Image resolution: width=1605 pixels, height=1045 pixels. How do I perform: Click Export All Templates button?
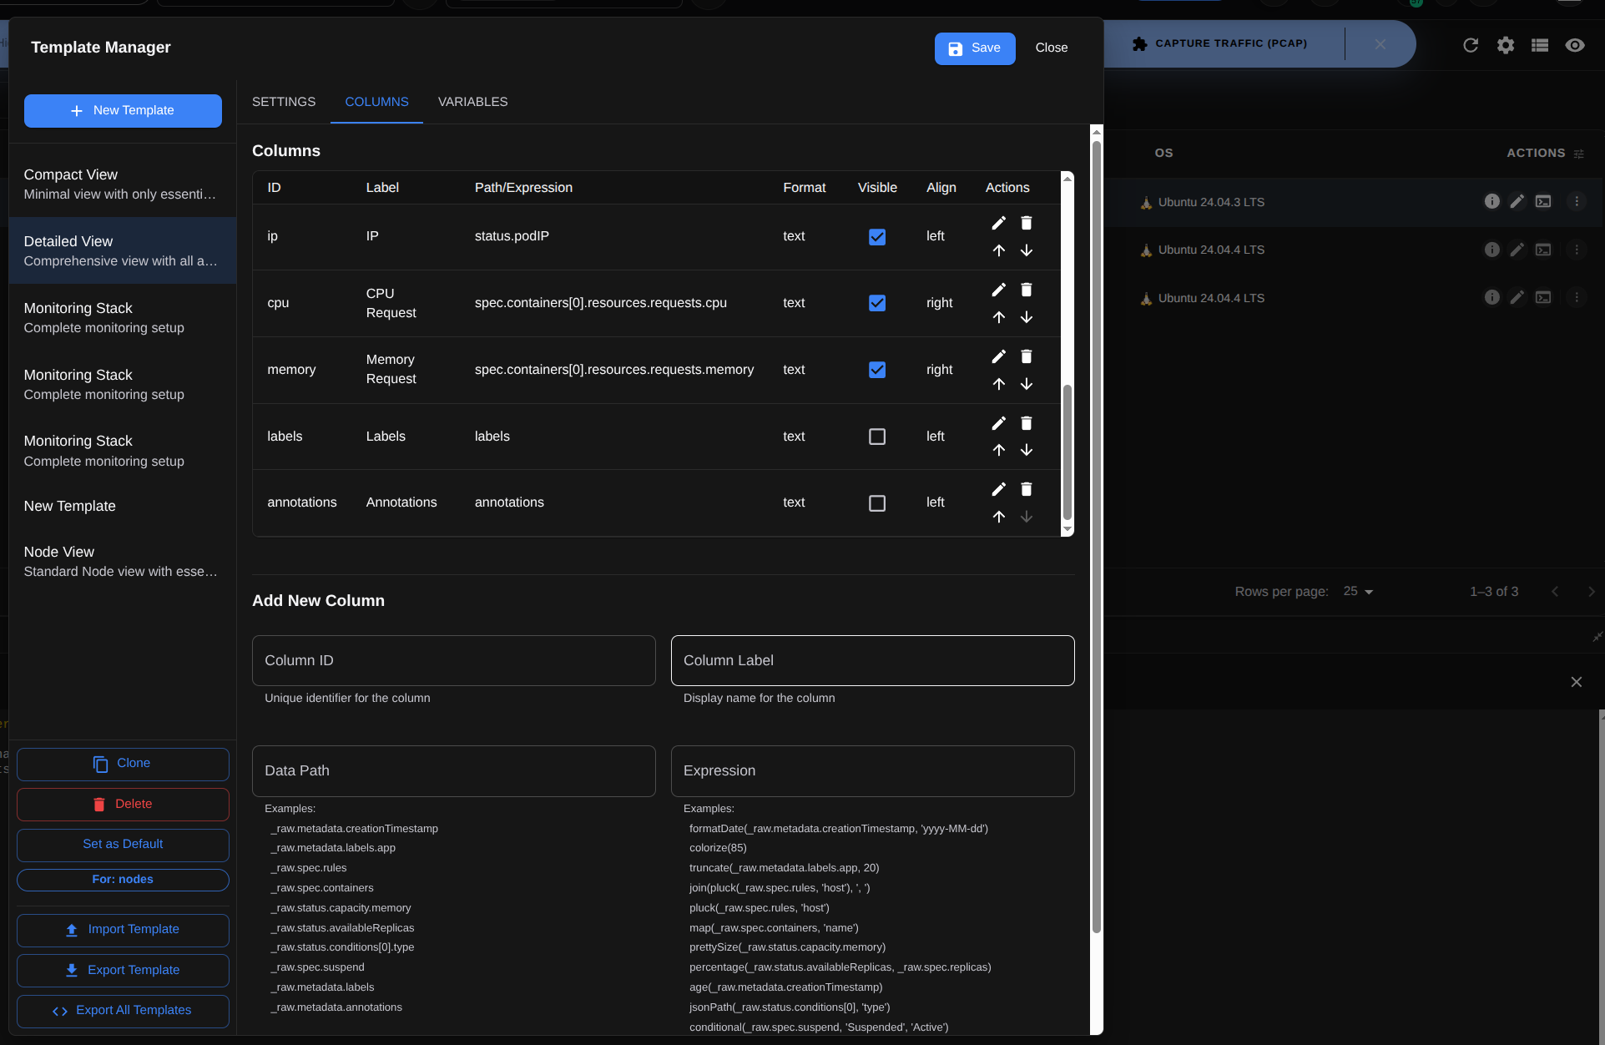coord(123,1011)
